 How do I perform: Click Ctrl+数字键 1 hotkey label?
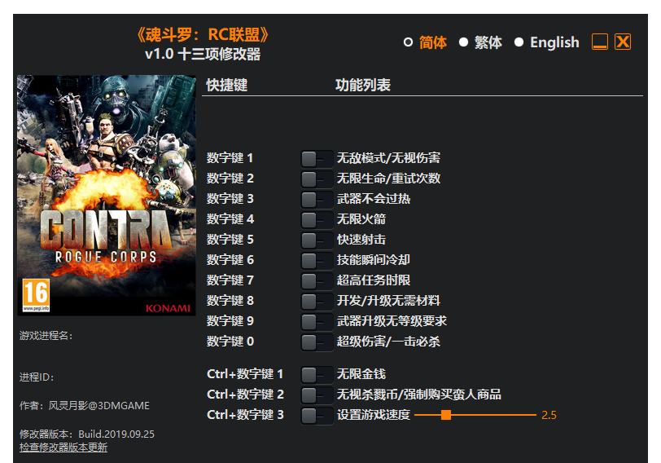coord(245,374)
